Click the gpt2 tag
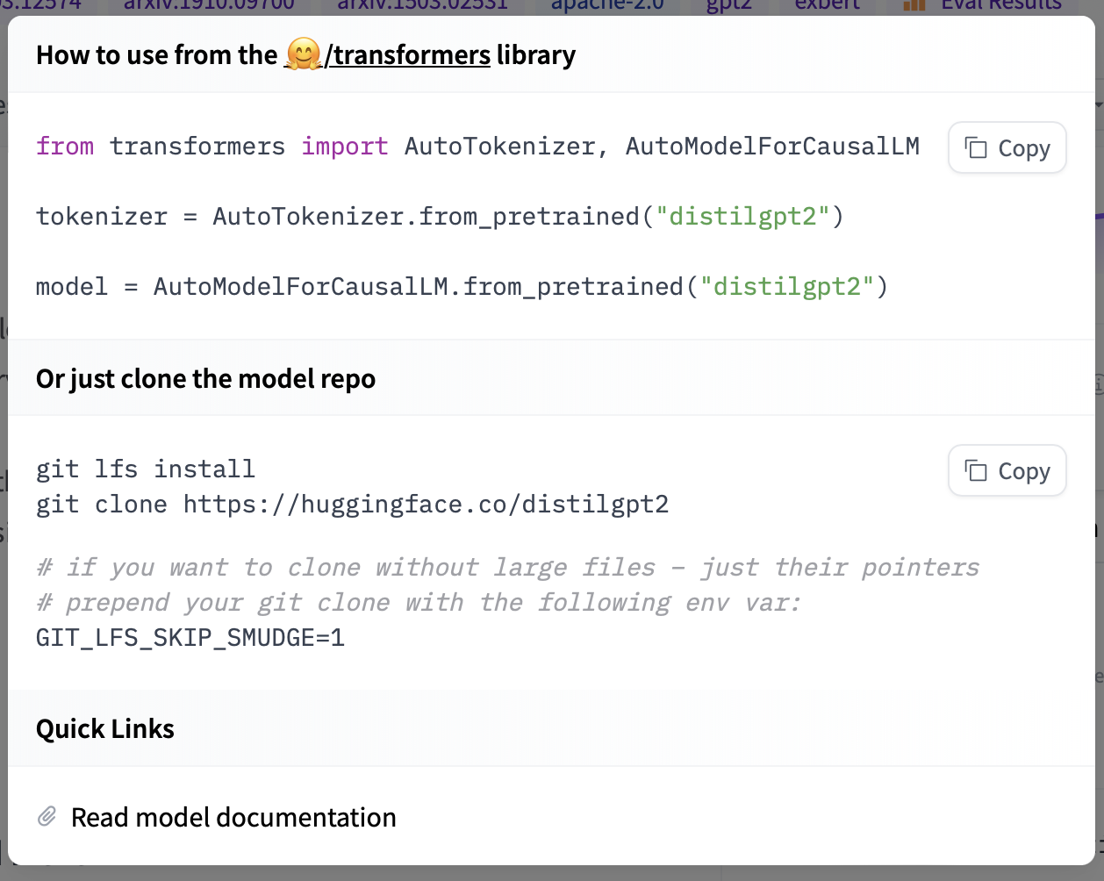 pos(730,5)
